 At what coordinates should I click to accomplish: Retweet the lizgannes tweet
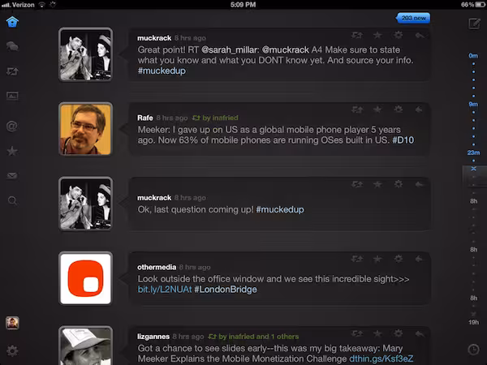coord(357,333)
